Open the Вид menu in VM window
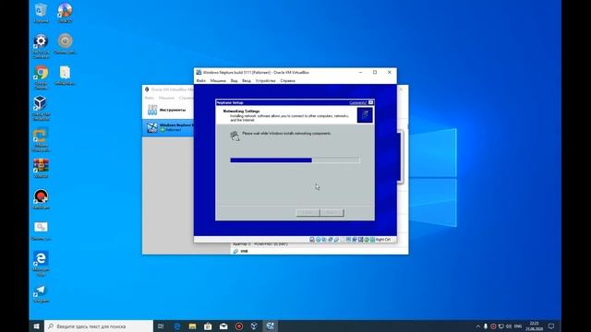 click(234, 80)
